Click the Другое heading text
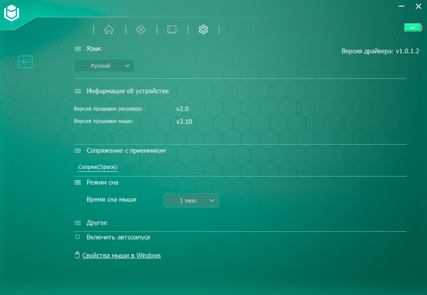Viewport: 427px width, 295px height. [97, 223]
